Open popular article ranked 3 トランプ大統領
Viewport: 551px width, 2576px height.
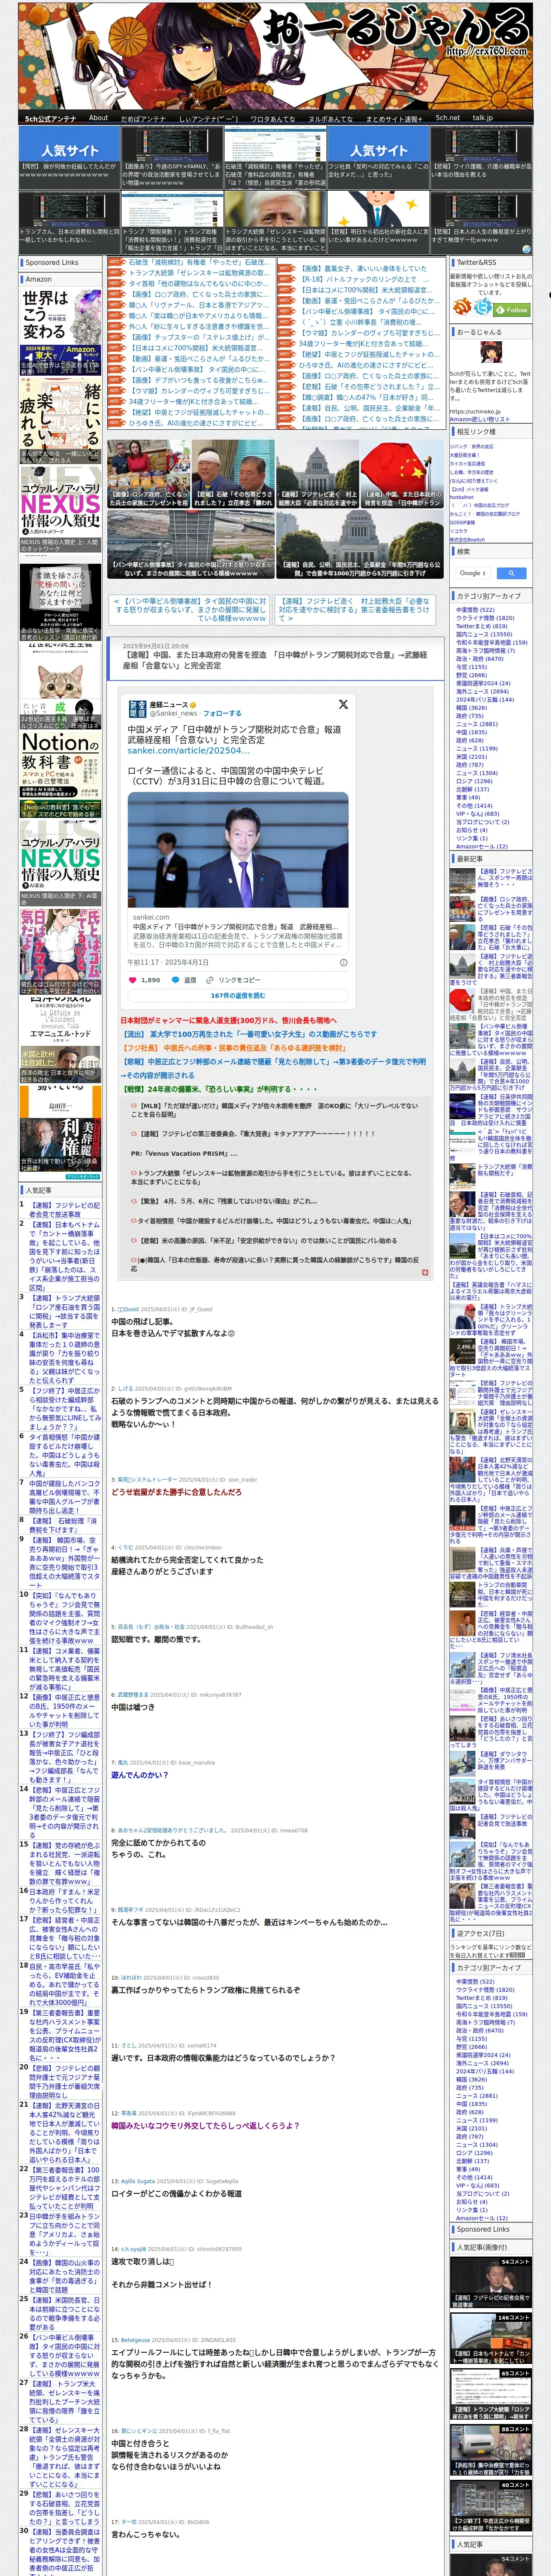point(64,1311)
